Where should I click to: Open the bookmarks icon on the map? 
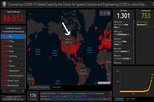pos(101,13)
